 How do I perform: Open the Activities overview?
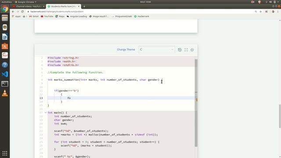[x=7, y=2]
